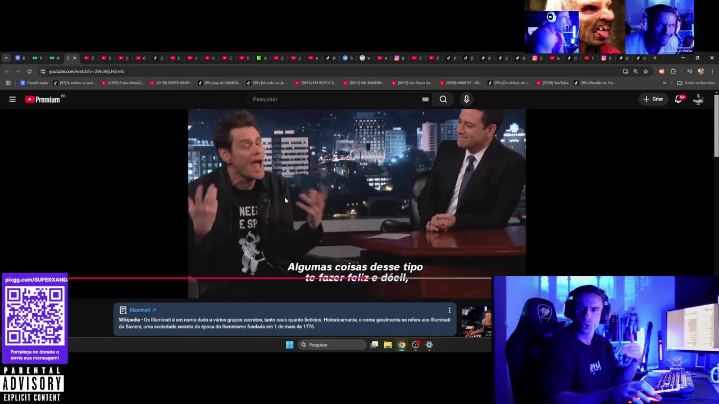Screen dimensions: 719x404
Task: Click the youtube.com address bar URL
Action: click(87, 71)
